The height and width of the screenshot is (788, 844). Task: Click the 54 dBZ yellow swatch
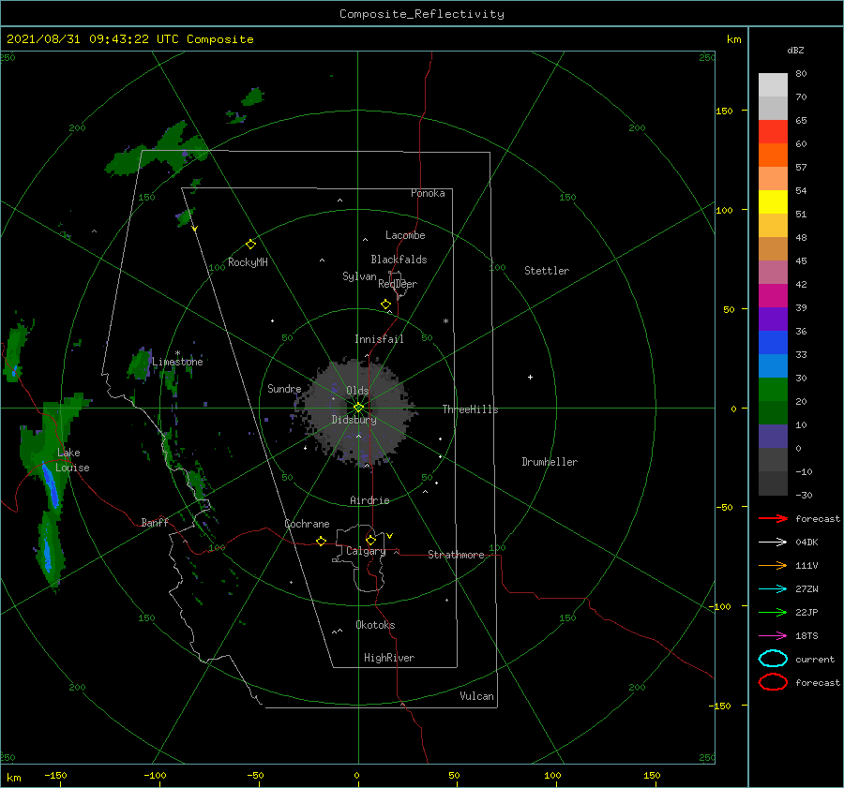click(773, 201)
